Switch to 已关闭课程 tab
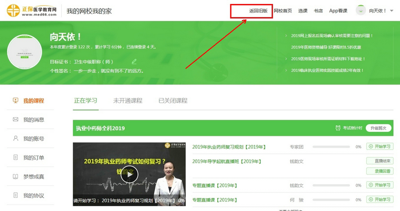 tap(173, 100)
